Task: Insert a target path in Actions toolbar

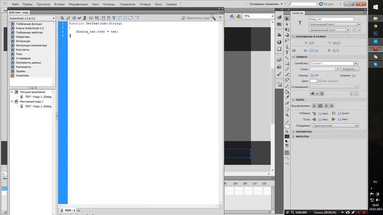Action: [x=74, y=18]
